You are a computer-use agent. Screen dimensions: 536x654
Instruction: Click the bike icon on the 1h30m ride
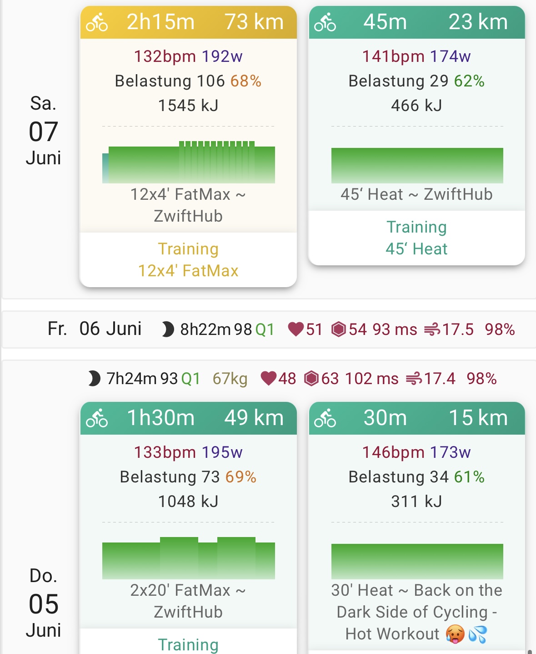click(97, 418)
